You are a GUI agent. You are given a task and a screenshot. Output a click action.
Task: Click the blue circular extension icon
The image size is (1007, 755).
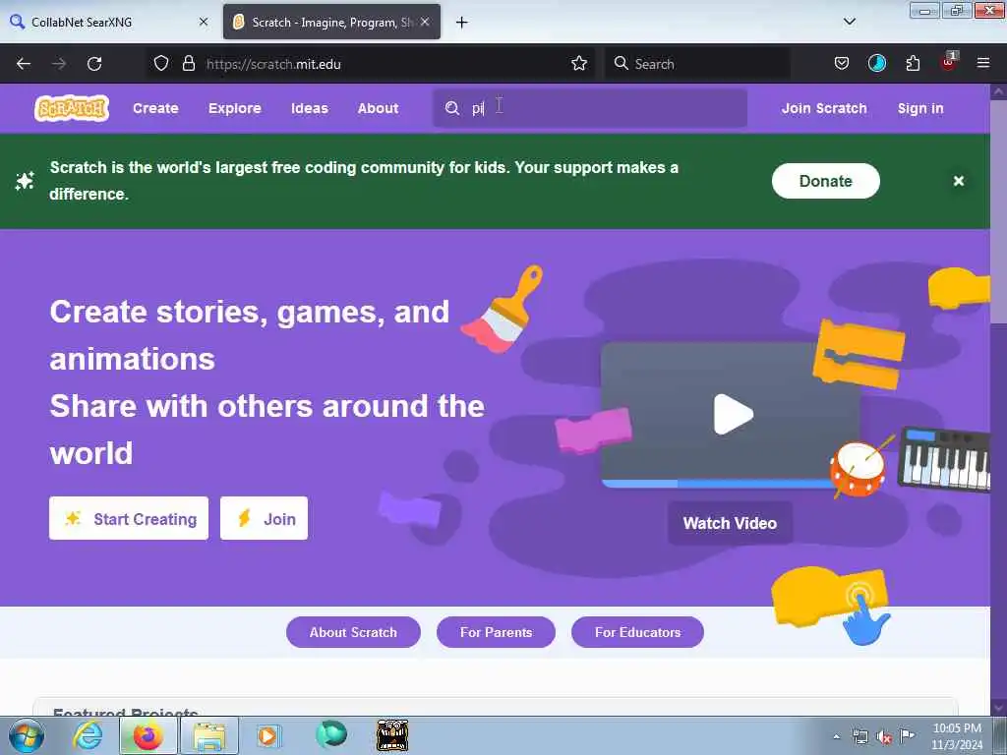(876, 64)
